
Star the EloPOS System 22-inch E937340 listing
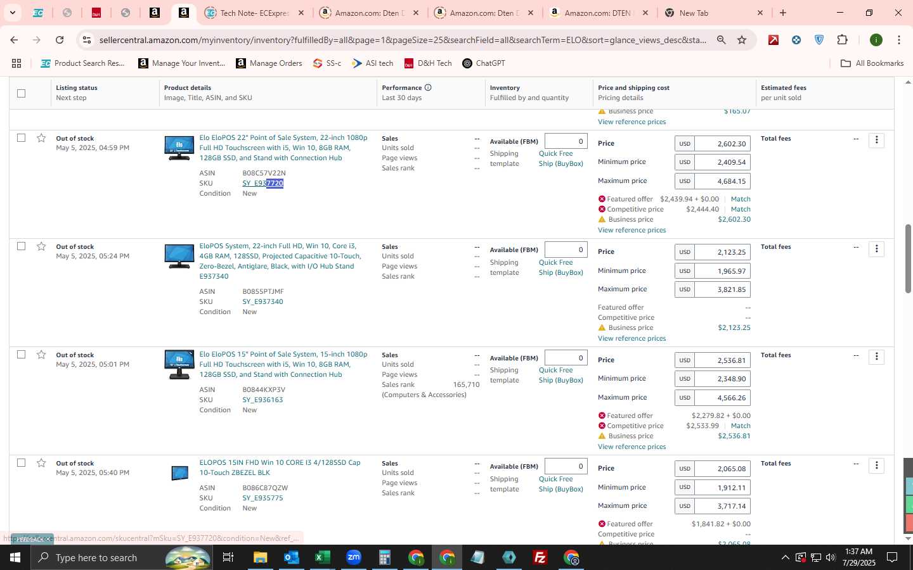pyautogui.click(x=41, y=246)
